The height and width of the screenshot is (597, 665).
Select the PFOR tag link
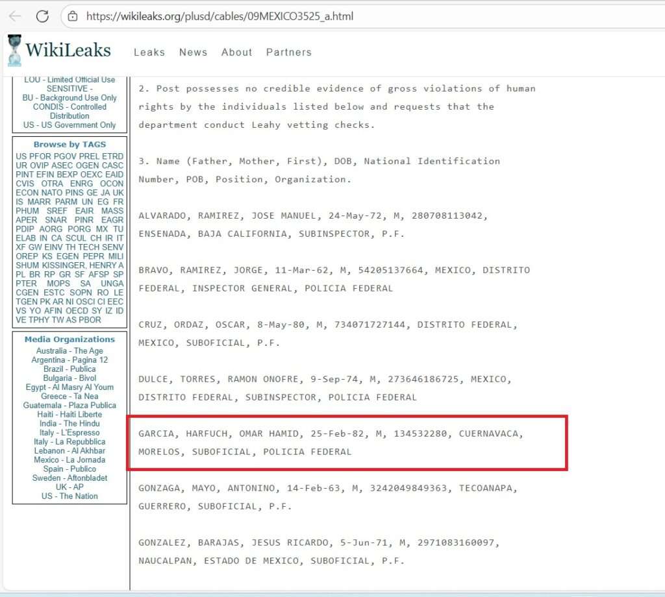[40, 156]
